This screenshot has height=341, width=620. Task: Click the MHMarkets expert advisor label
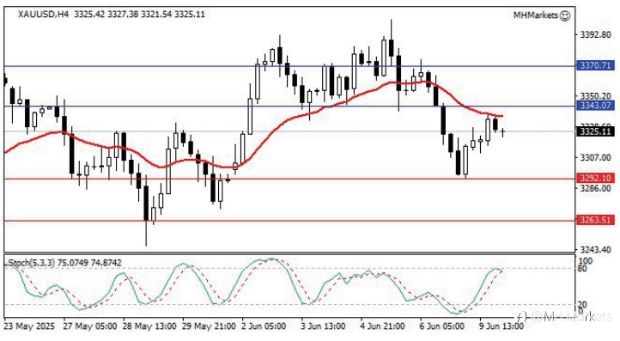(x=536, y=15)
